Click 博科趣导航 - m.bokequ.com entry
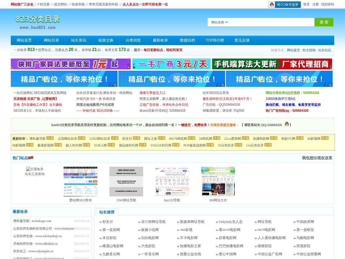This screenshot has height=259, width=345. tap(32, 221)
